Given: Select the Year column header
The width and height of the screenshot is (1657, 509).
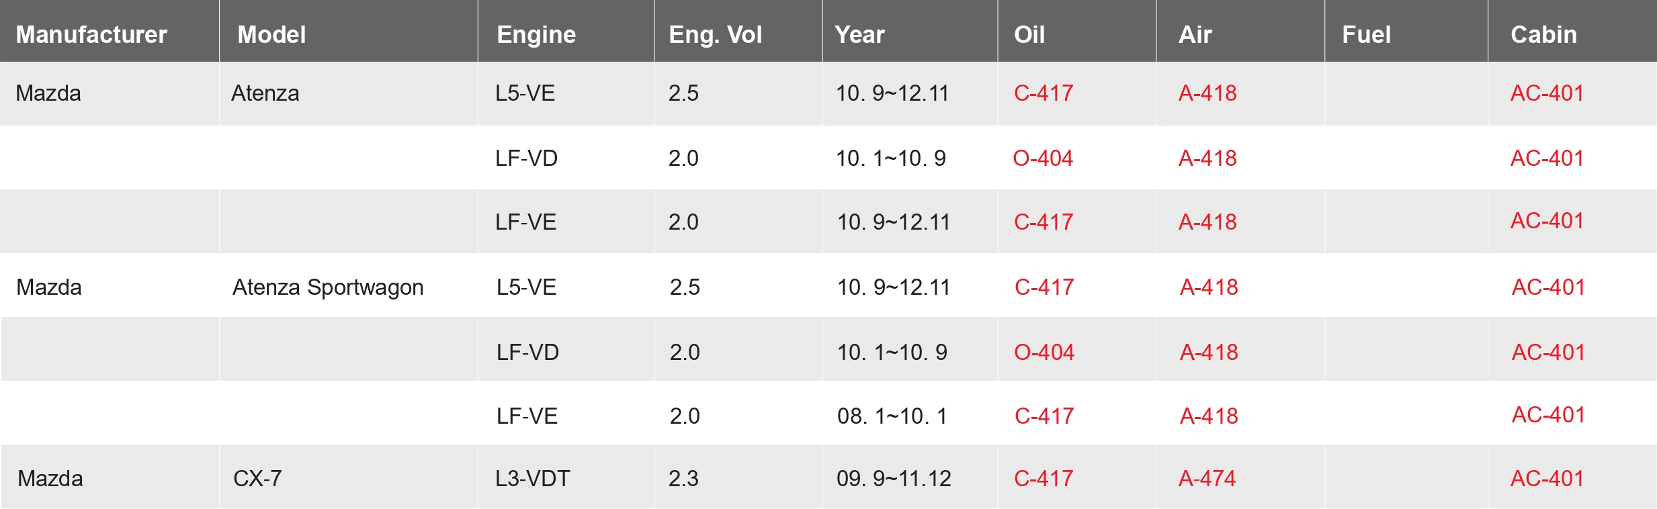Looking at the screenshot, I should point(859,35).
